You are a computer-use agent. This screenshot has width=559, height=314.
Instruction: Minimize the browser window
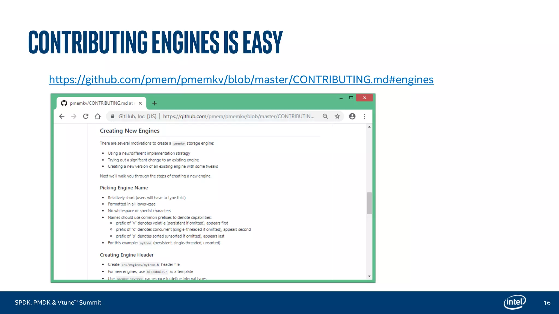(341, 98)
